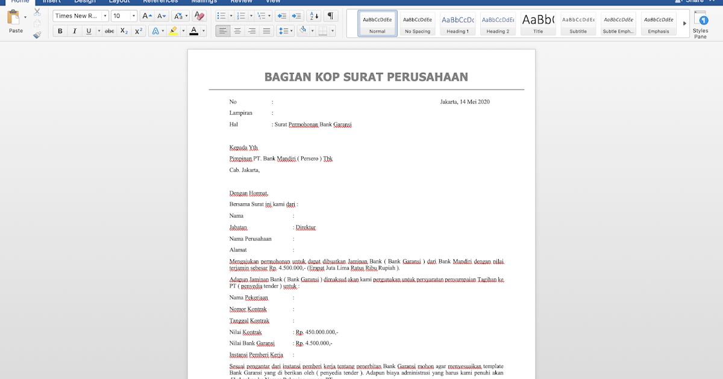Apply Text Effects blue A

tap(155, 31)
